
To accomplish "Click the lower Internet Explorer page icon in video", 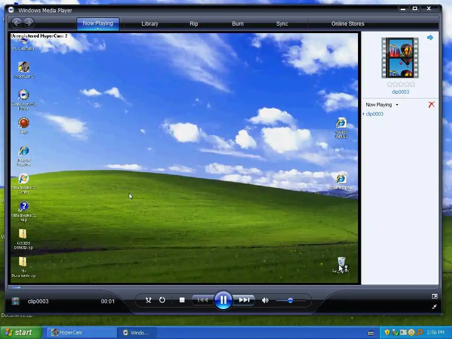I will click(x=341, y=181).
